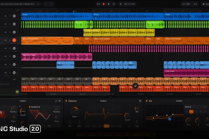Close the Distortion panel

140,101
